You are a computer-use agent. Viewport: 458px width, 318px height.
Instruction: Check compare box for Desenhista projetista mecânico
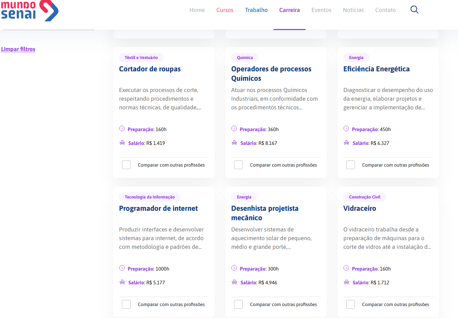coord(238,304)
